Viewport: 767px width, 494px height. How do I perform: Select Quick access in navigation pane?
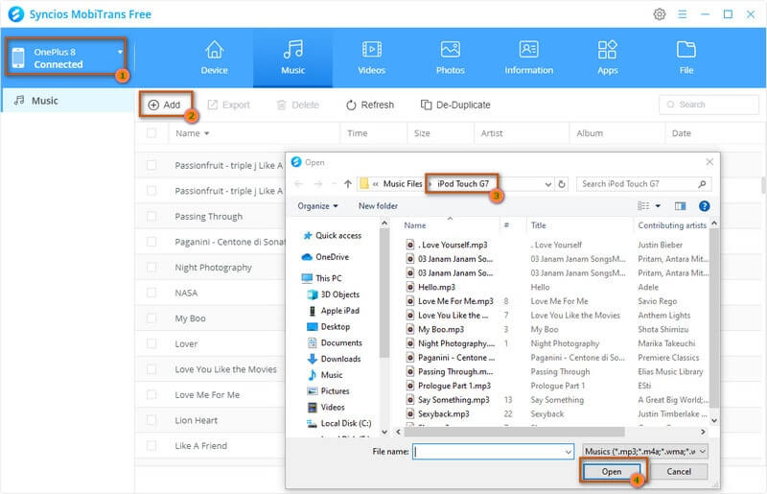pyautogui.click(x=333, y=236)
